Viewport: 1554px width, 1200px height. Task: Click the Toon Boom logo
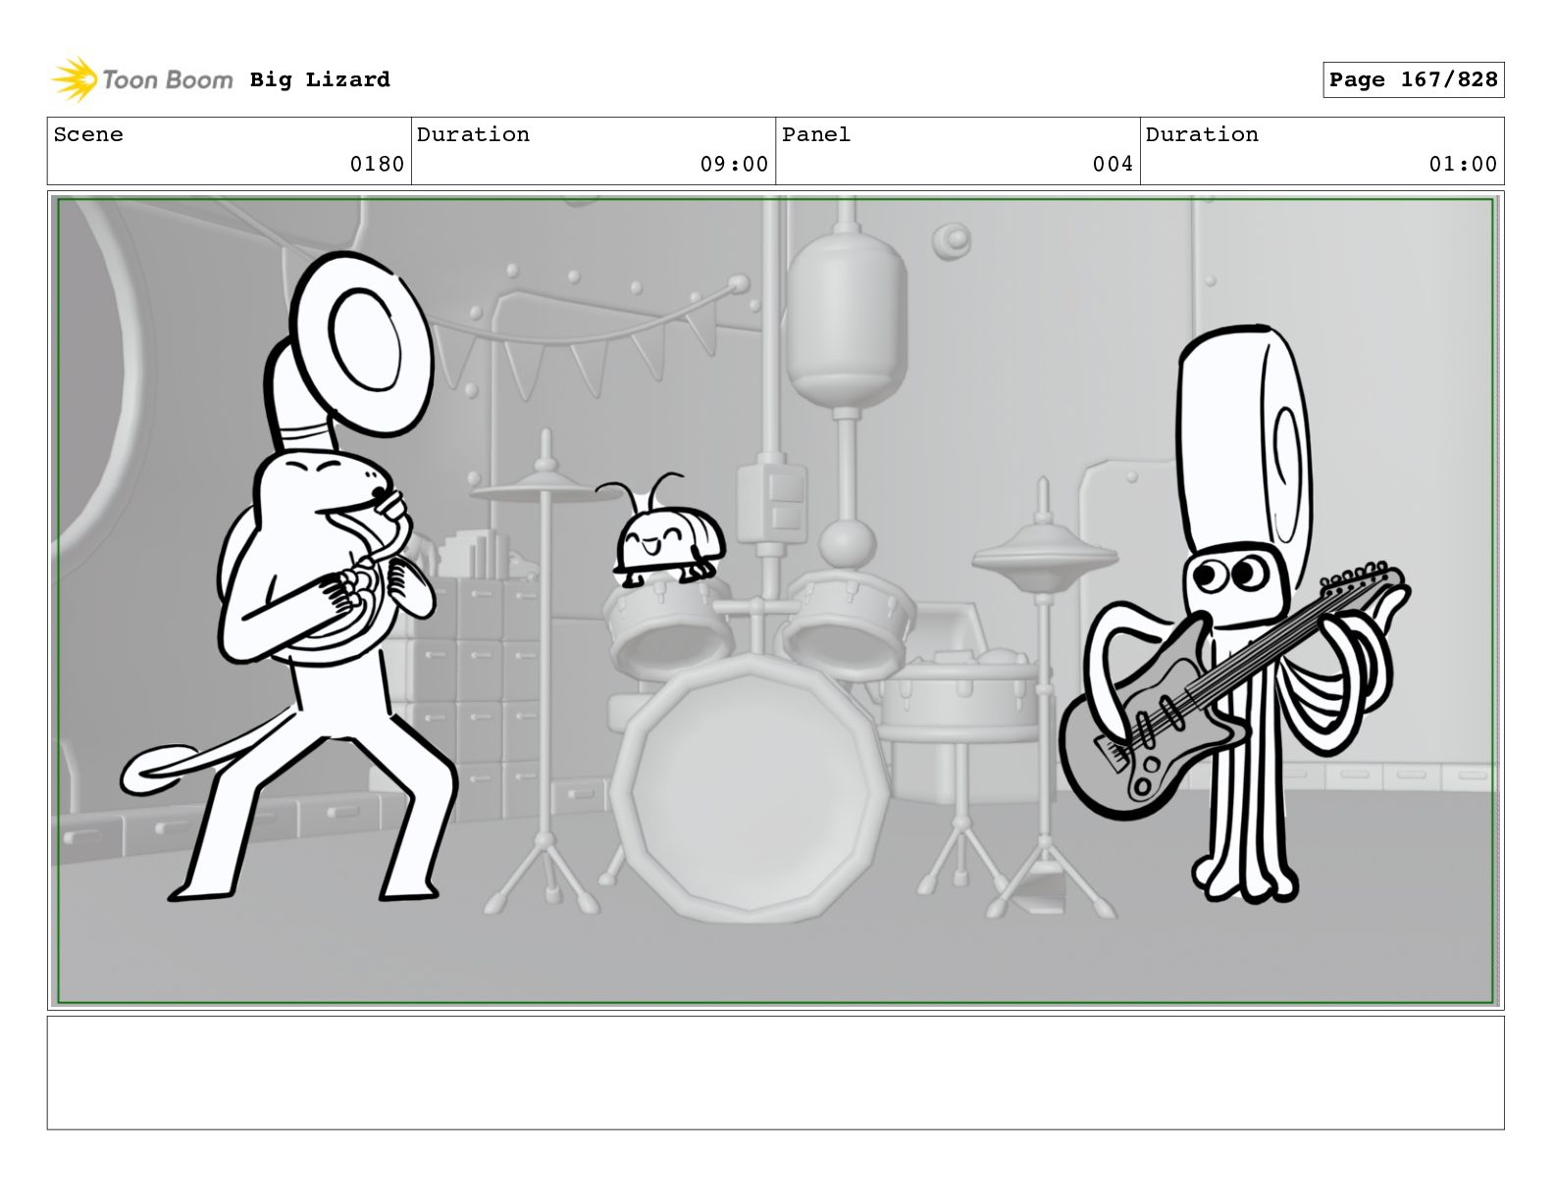(142, 79)
